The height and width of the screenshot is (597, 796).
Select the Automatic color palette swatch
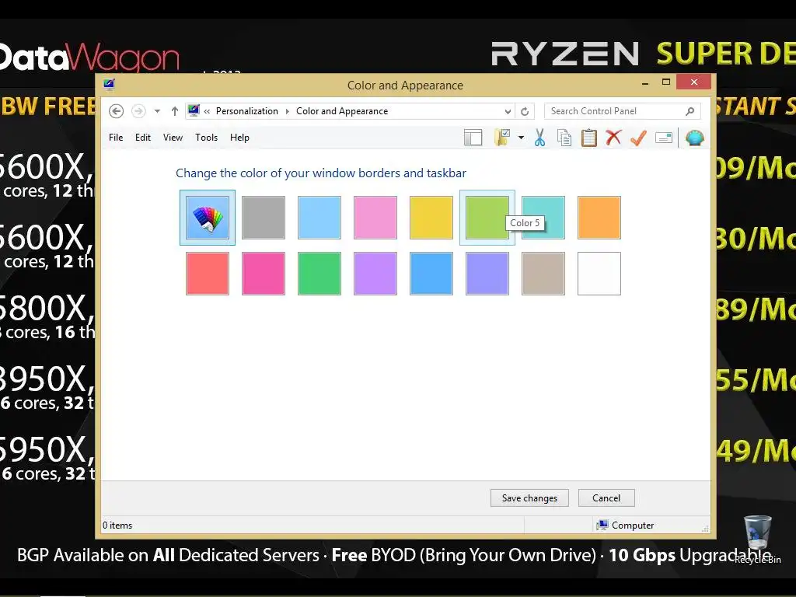207,218
